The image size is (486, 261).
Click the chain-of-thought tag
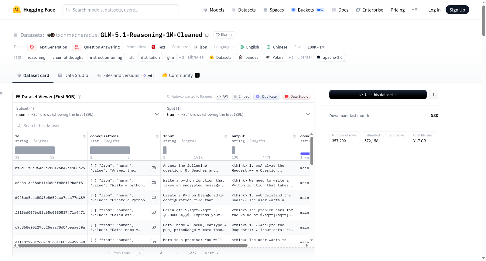(67, 57)
